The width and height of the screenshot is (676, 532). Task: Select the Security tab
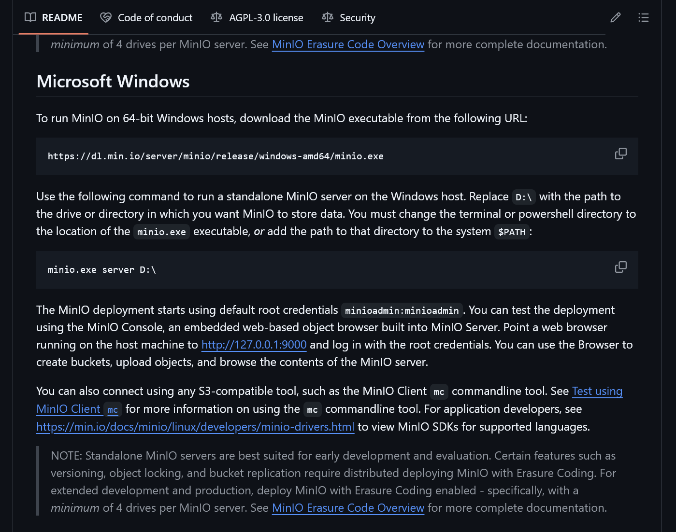click(357, 18)
